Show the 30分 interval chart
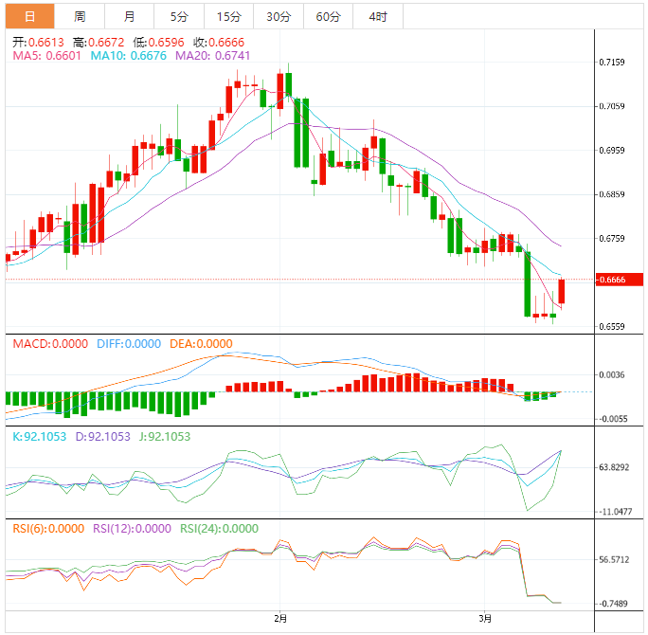Screen dimensions: 648x635 (x=279, y=16)
